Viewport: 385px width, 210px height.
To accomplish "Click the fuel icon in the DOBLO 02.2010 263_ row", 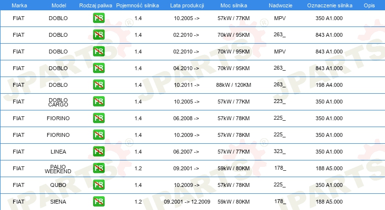I will point(98,35).
